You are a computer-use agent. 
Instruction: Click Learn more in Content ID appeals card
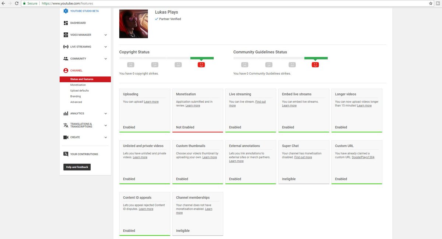tap(146, 209)
